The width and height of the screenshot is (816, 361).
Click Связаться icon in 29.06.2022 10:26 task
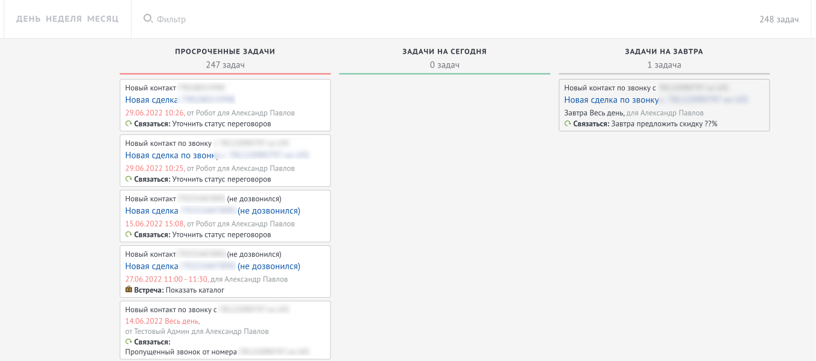point(128,124)
